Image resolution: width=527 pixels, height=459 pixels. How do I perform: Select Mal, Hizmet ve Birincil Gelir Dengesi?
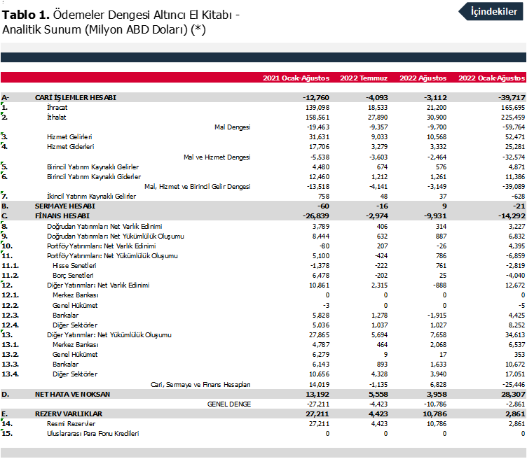(198, 186)
